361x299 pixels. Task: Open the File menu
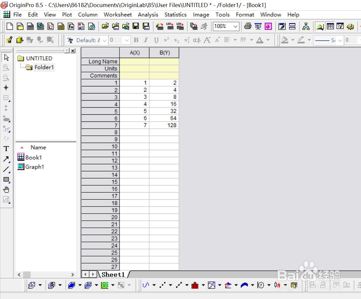[x=17, y=14]
